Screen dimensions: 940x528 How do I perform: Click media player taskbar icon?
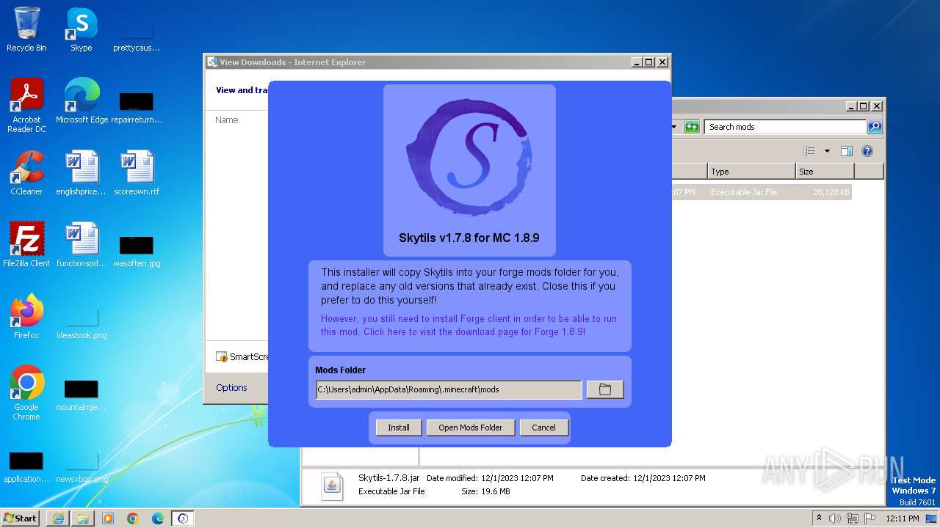coord(108,518)
